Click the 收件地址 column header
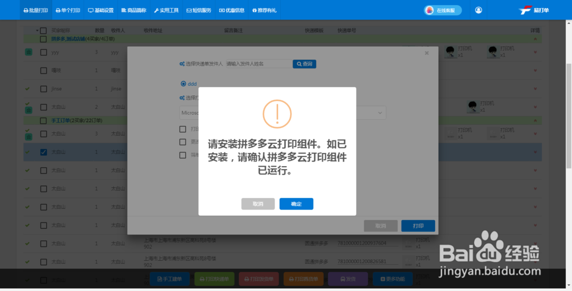 coord(153,31)
